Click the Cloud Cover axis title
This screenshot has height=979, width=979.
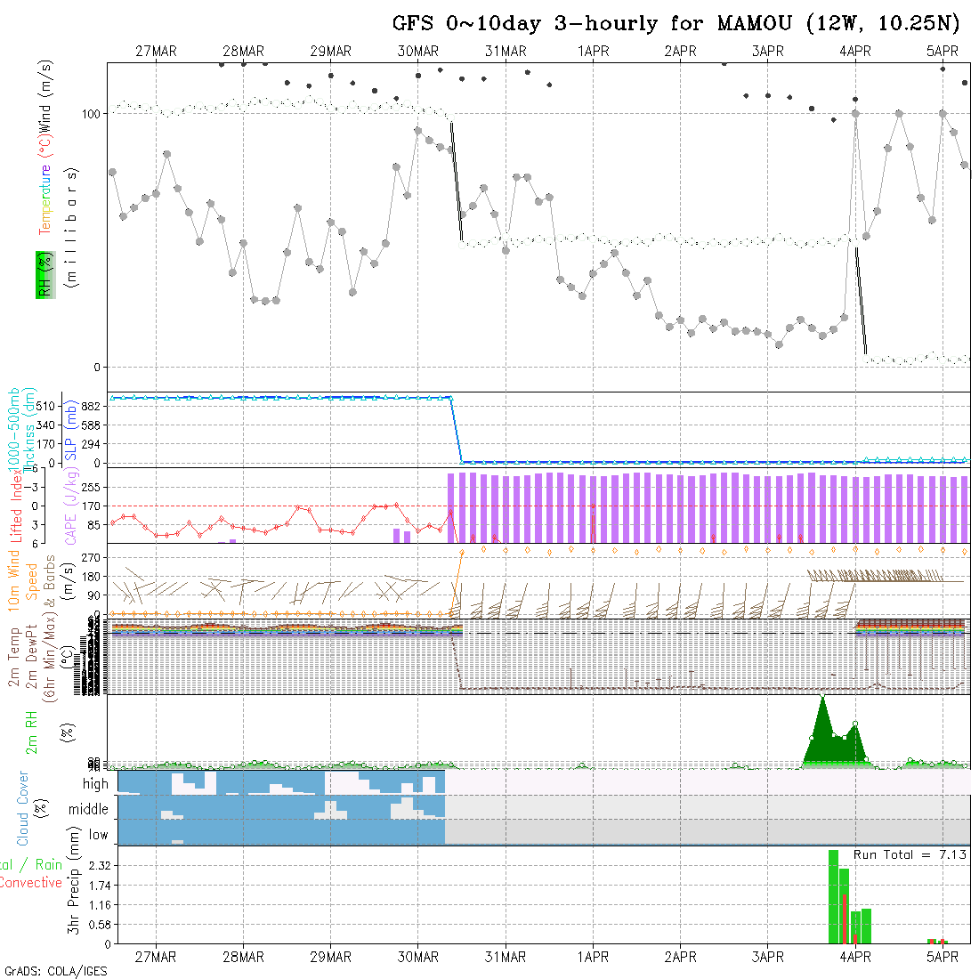point(23,808)
